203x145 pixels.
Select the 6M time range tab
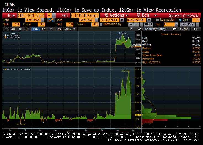28,29
